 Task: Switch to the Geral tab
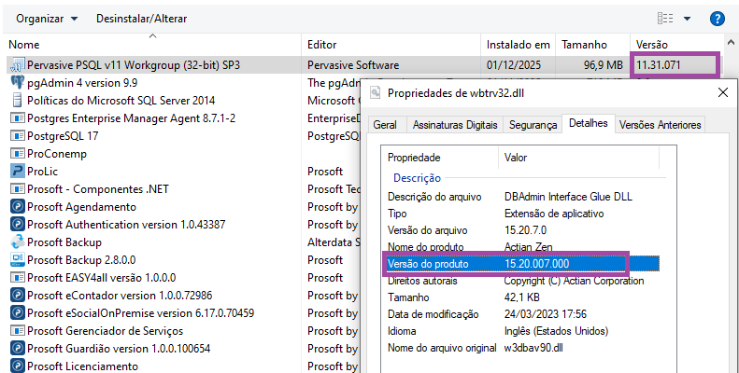click(x=385, y=125)
